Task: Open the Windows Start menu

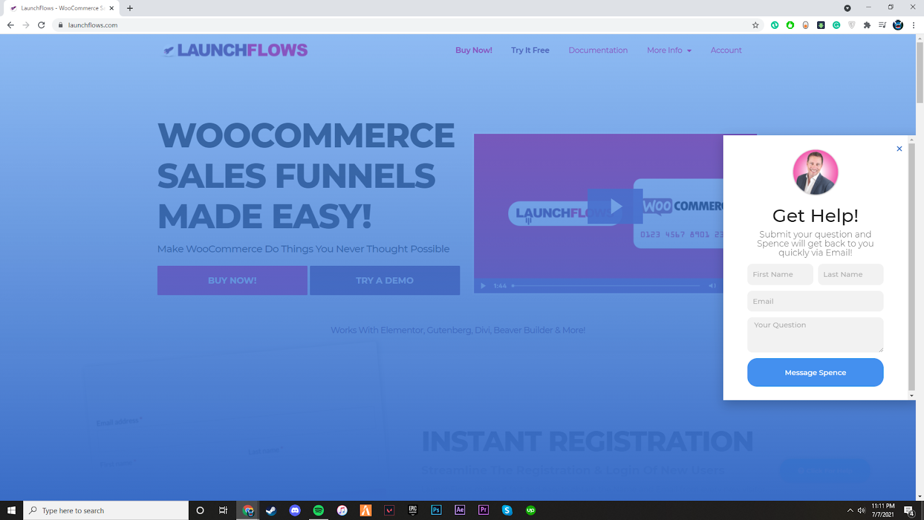Action: [x=12, y=510]
